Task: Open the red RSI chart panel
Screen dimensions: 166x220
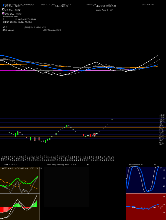Action: [x=146, y=207]
